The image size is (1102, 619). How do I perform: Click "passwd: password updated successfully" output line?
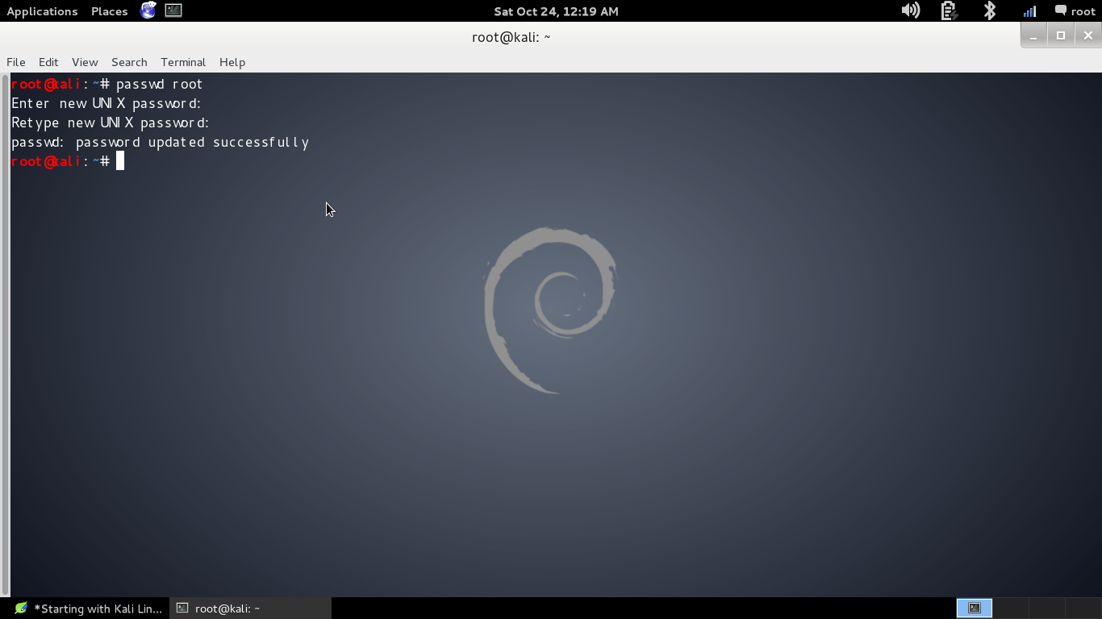[160, 142]
